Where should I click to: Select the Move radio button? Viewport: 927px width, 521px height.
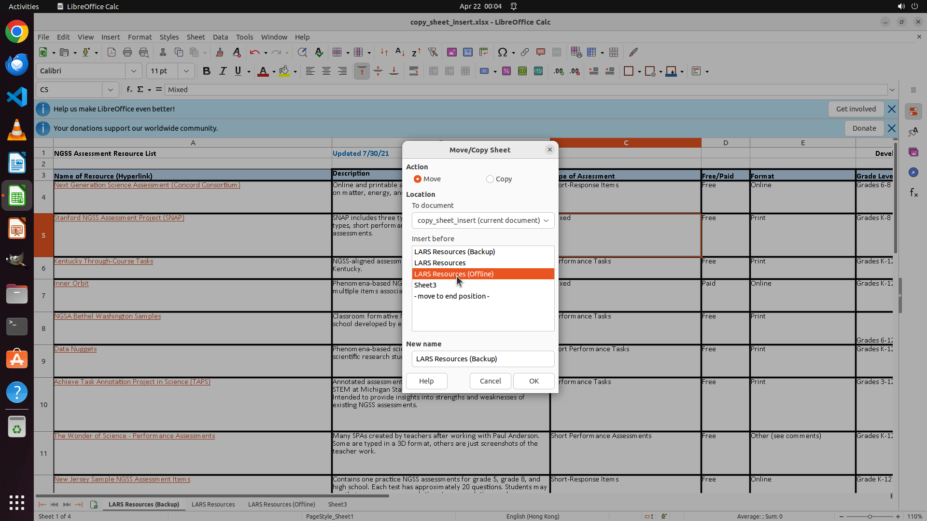(418, 179)
